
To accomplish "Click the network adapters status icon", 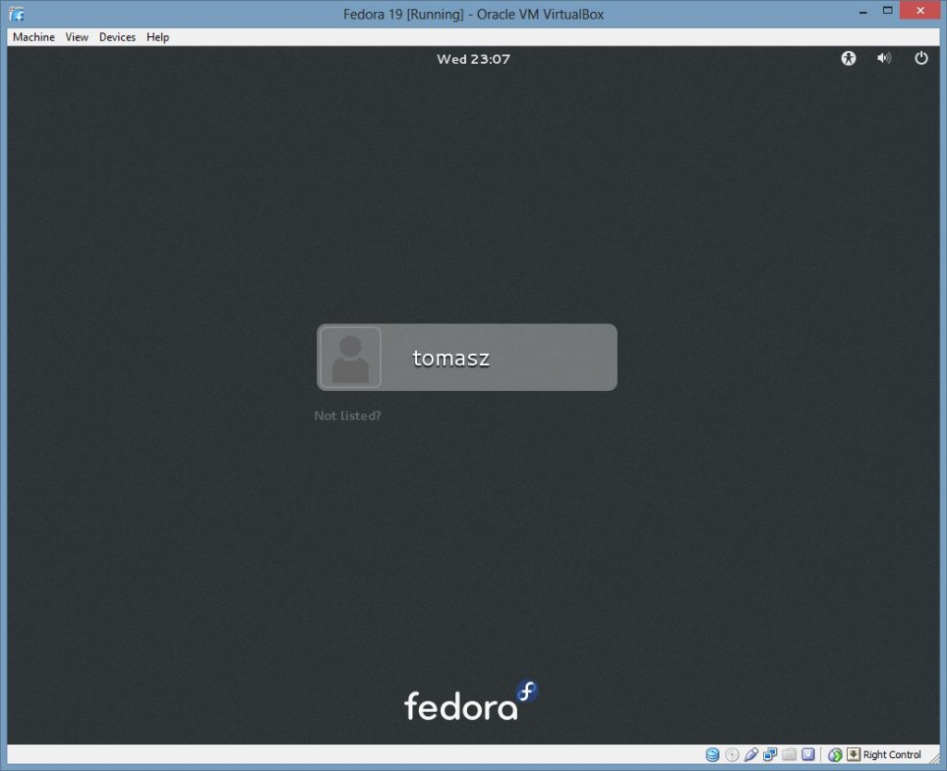I will click(770, 754).
